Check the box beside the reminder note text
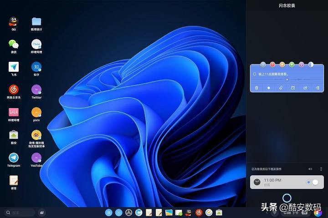This screenshot has height=218, width=328. (x=255, y=74)
